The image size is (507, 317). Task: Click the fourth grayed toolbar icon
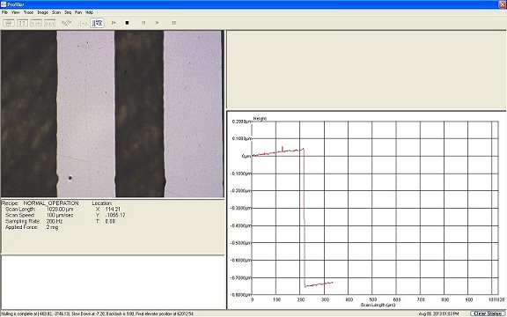49,23
